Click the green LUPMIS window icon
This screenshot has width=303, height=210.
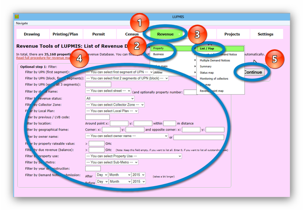(x=17, y=17)
